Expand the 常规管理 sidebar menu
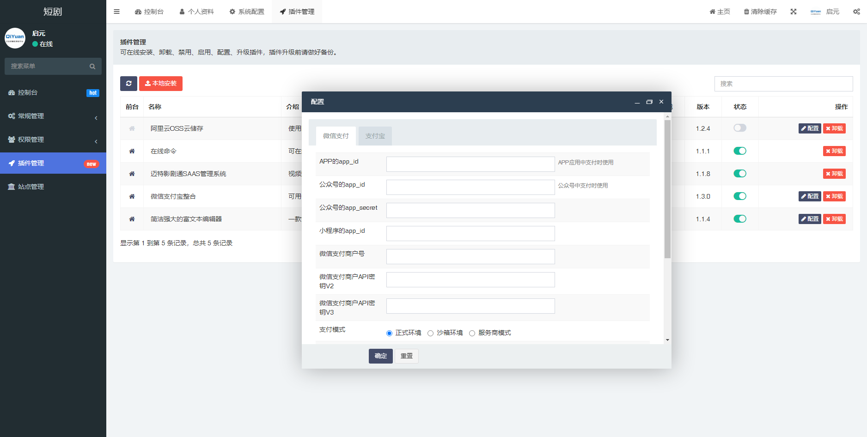Image resolution: width=867 pixels, height=437 pixels. (53, 116)
